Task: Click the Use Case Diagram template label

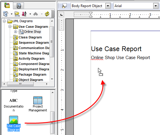Action: click(14, 128)
